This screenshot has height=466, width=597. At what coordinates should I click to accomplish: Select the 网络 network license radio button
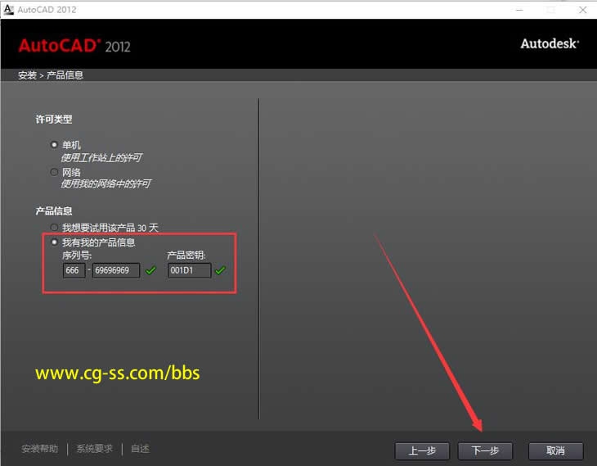coord(54,172)
